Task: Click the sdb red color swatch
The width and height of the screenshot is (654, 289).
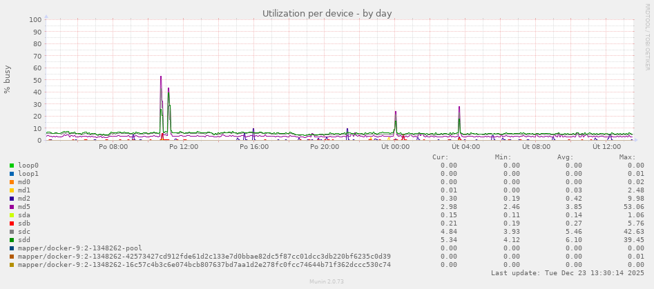Action: tap(12, 223)
